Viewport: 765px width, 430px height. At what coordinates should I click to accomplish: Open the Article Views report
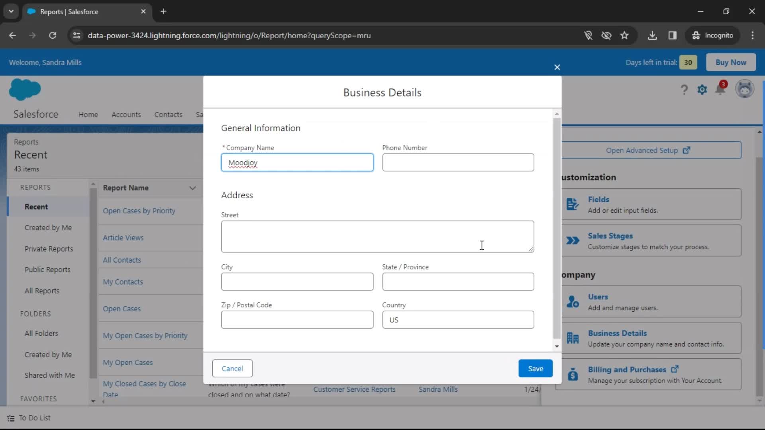coord(123,238)
